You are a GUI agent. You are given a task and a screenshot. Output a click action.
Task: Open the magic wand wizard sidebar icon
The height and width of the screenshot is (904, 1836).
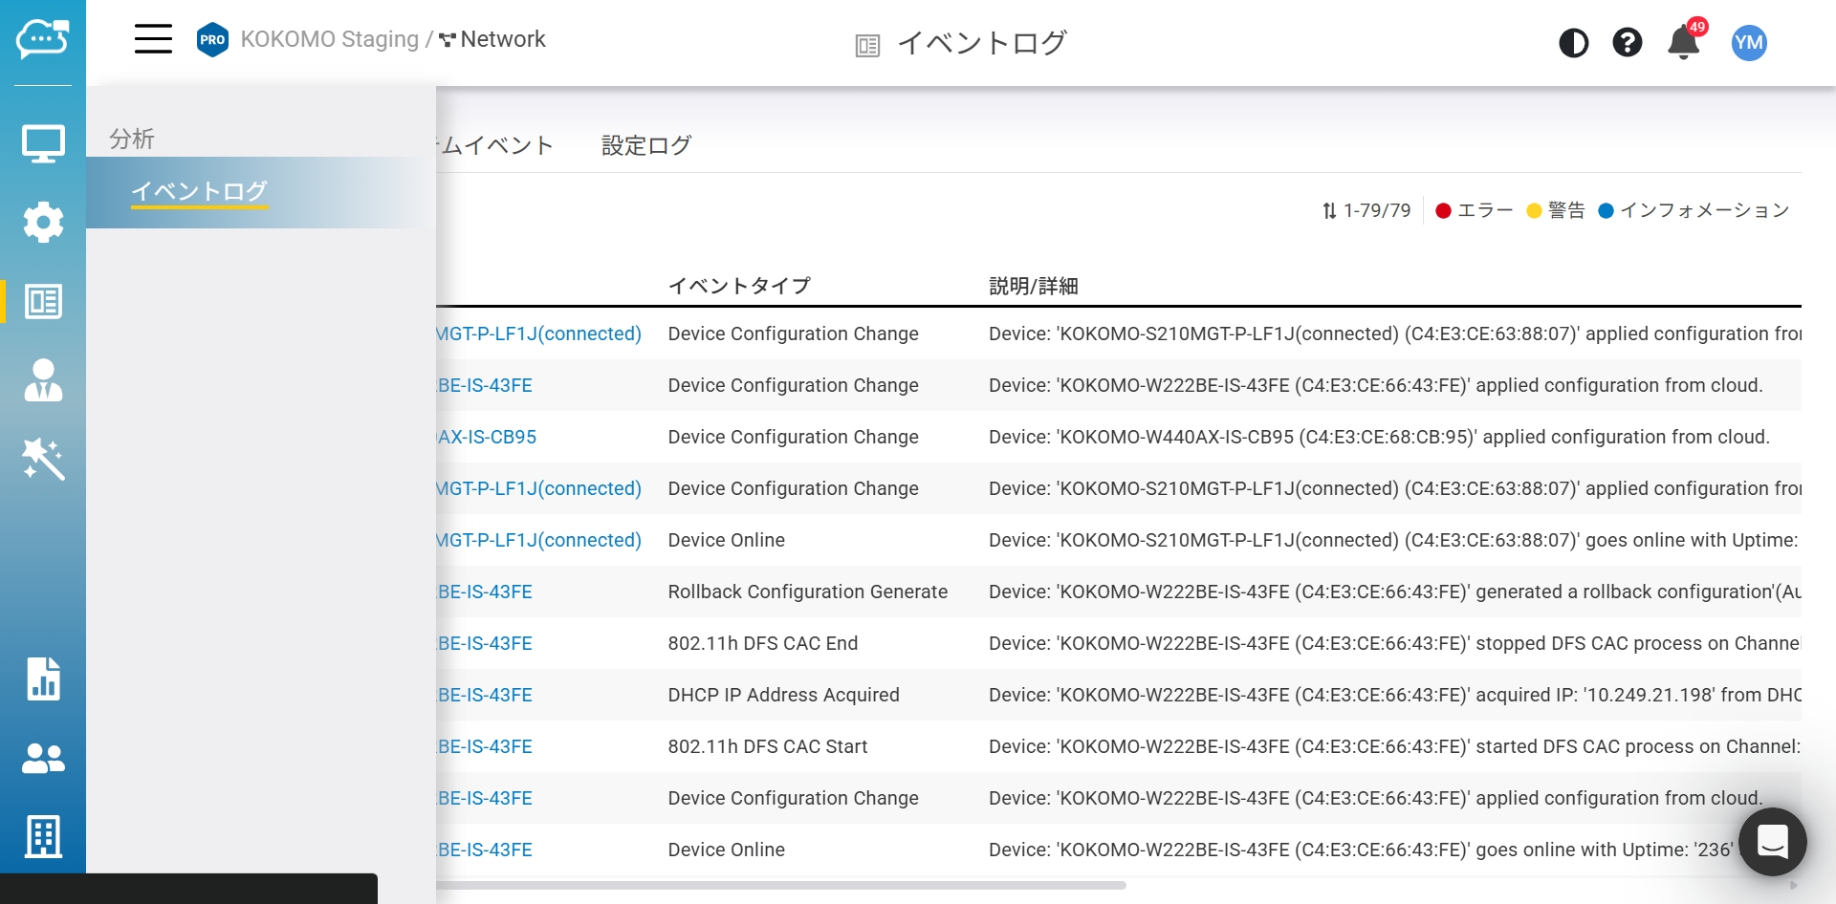tap(43, 460)
